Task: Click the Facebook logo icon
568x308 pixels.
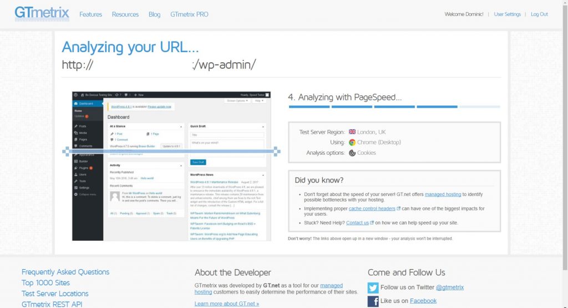Action: tap(373, 301)
